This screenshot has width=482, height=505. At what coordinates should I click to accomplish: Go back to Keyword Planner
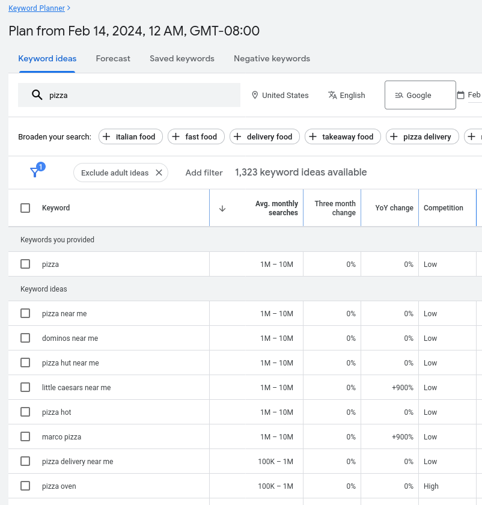[x=37, y=8]
